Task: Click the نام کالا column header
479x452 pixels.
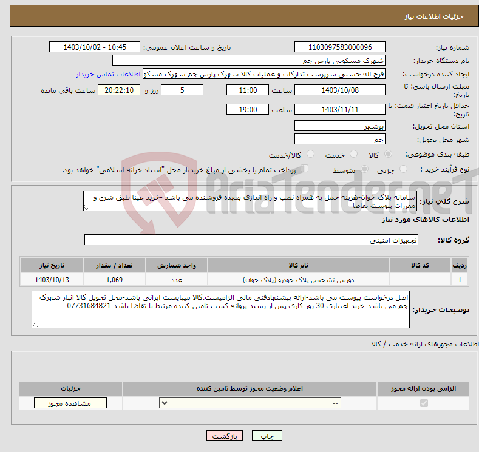Action: coord(298,265)
